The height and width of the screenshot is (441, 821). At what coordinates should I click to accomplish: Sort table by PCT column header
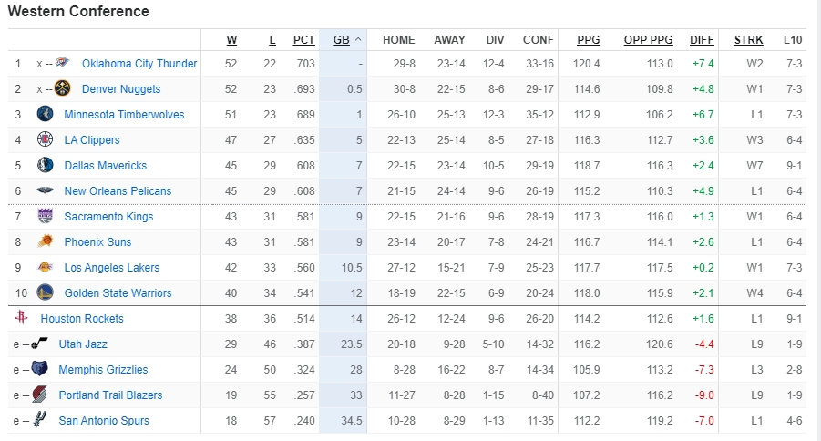(303, 40)
